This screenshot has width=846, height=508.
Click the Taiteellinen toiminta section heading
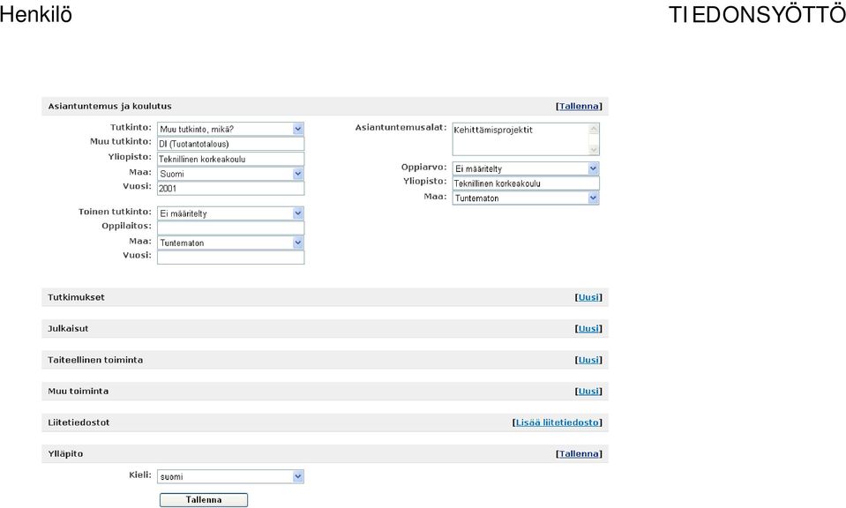coord(95,360)
